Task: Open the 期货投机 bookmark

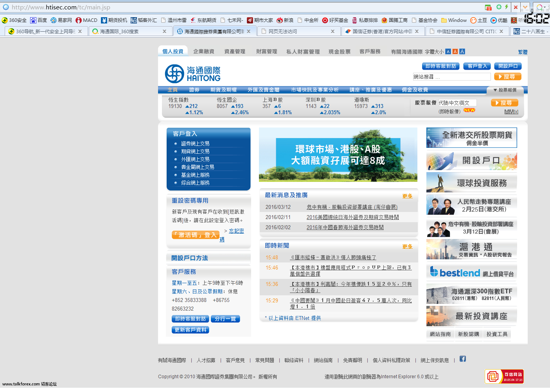Action: pyautogui.click(x=114, y=20)
